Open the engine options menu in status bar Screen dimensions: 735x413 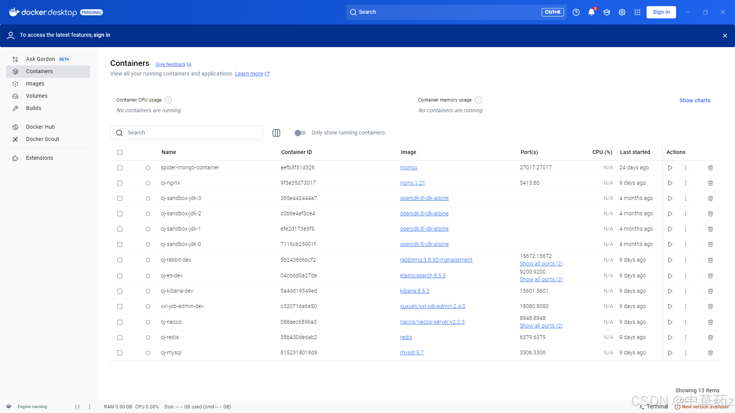coord(90,407)
